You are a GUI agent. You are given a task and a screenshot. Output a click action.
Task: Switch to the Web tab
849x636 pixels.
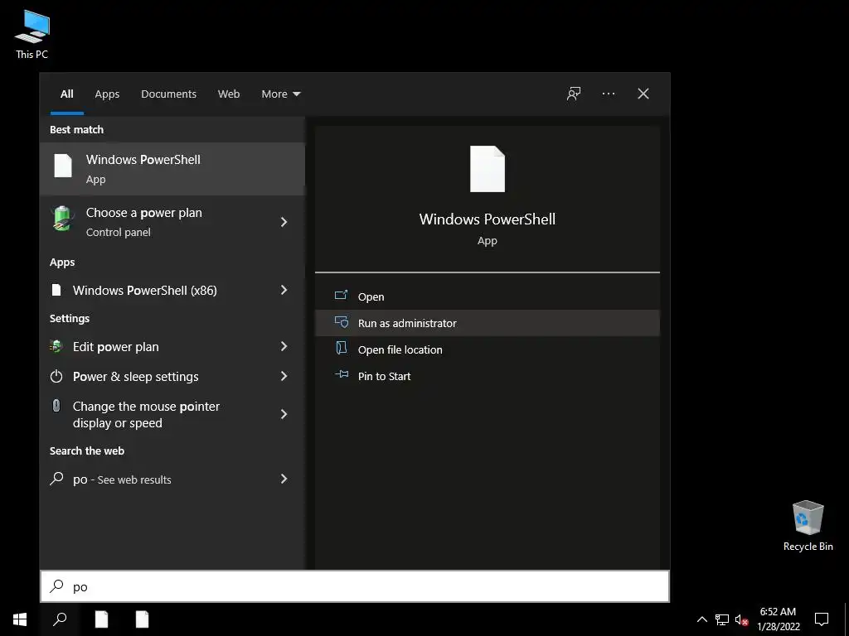click(229, 94)
